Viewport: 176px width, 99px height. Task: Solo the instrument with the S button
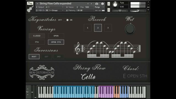click(x=109, y=4)
